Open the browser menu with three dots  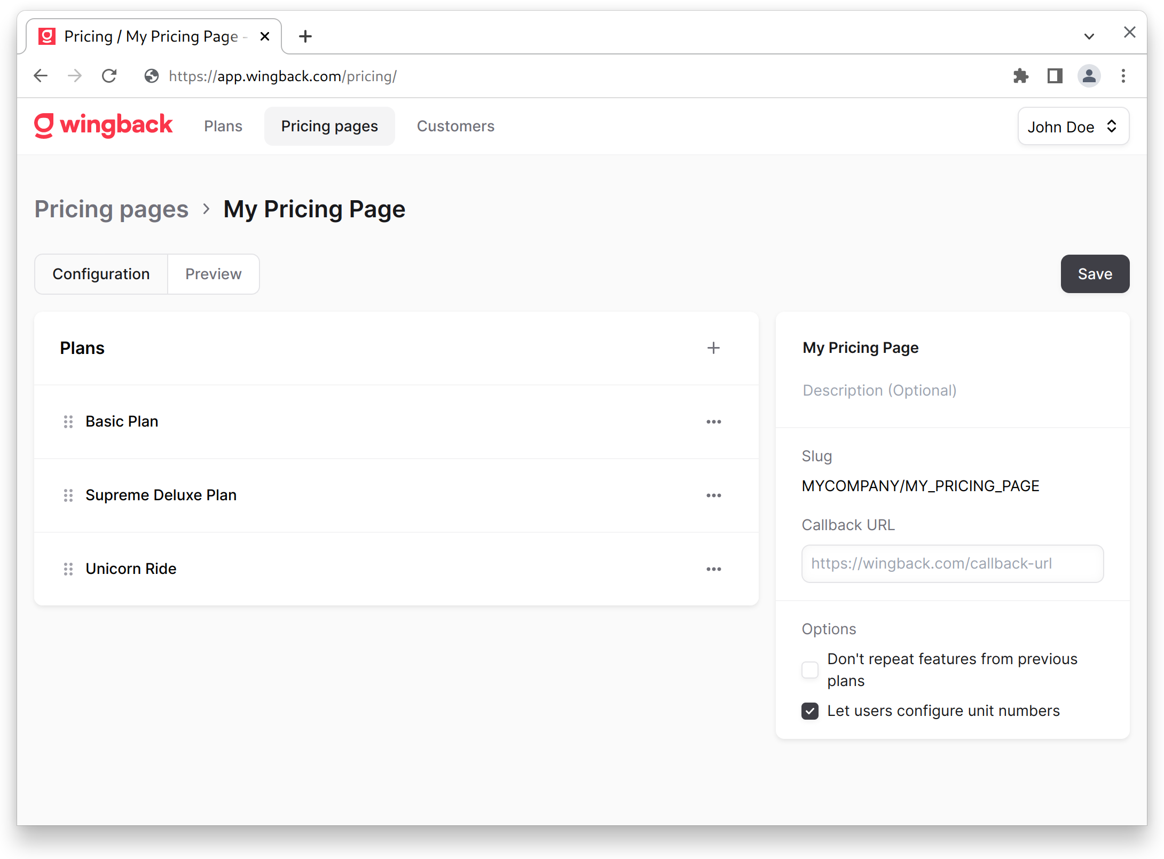[x=1123, y=76]
